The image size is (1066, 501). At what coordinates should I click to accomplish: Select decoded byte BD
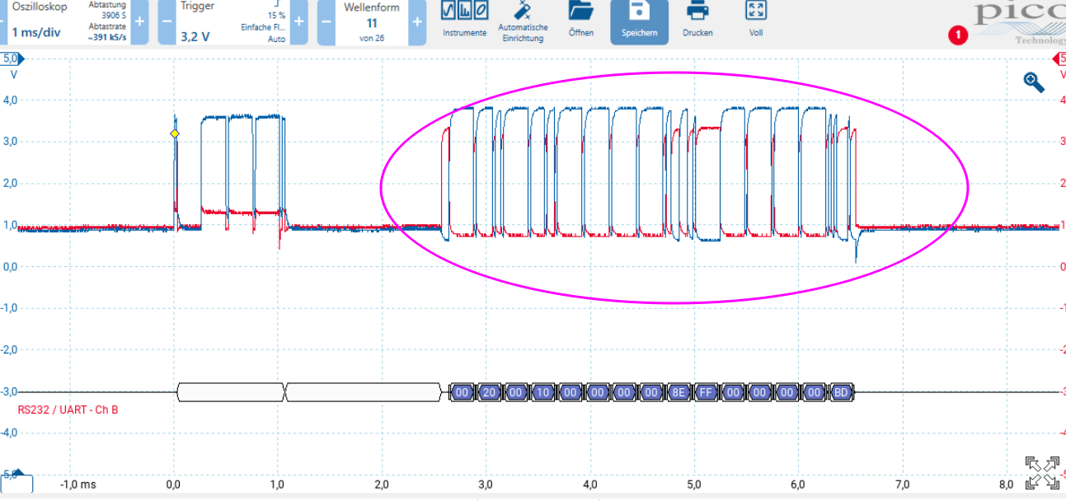[x=841, y=392]
